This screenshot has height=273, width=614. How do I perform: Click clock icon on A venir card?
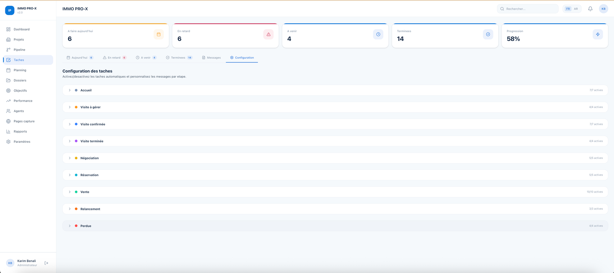pos(378,34)
